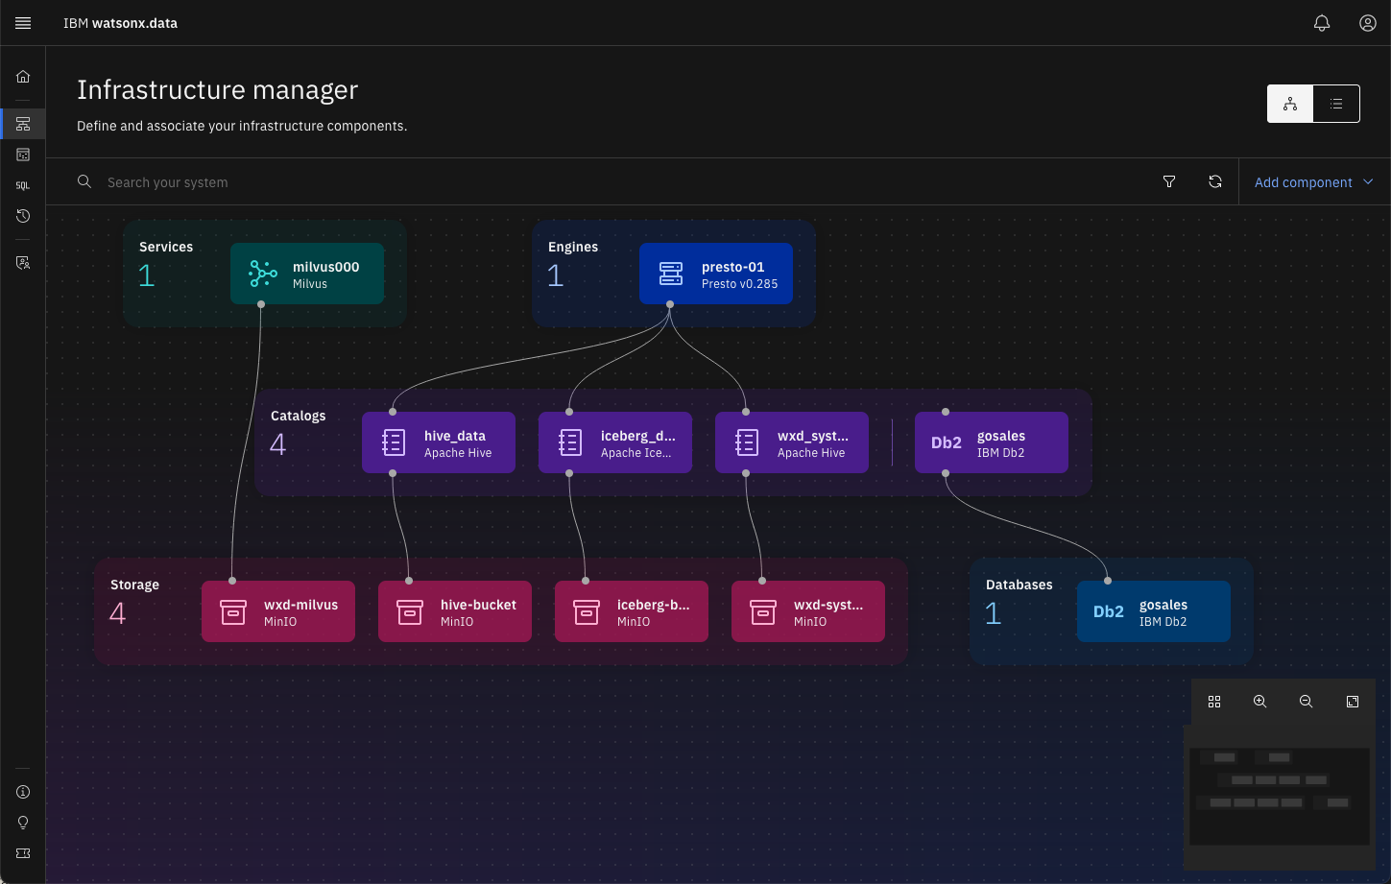Select the iceberg-b... storage node
The image size is (1391, 884).
pyautogui.click(x=632, y=611)
